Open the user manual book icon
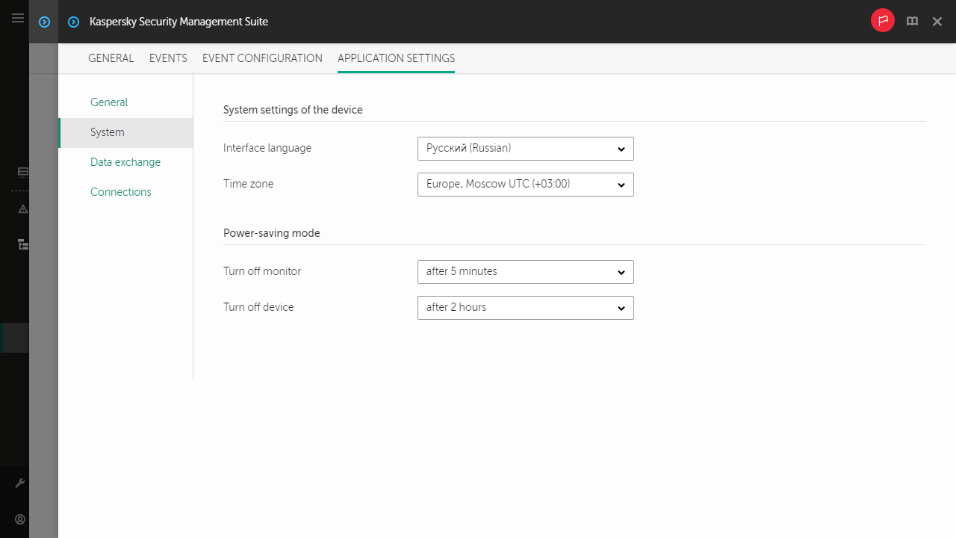The height and width of the screenshot is (538, 956). 912,21
